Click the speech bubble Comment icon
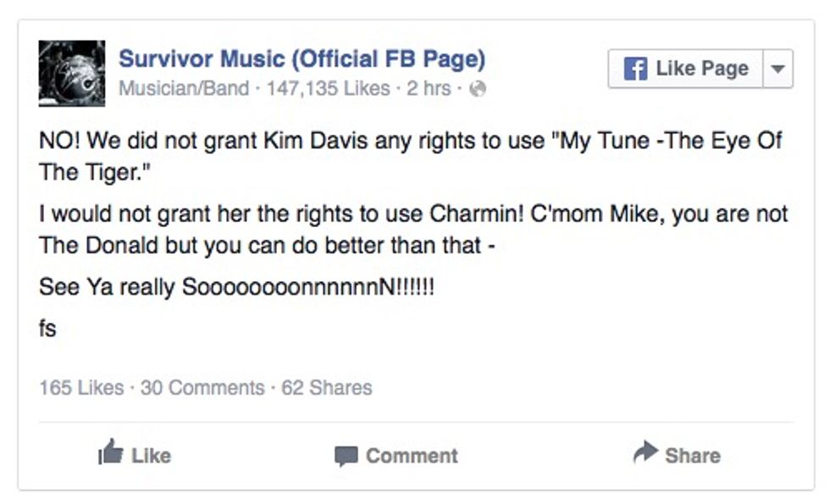 coord(346,456)
